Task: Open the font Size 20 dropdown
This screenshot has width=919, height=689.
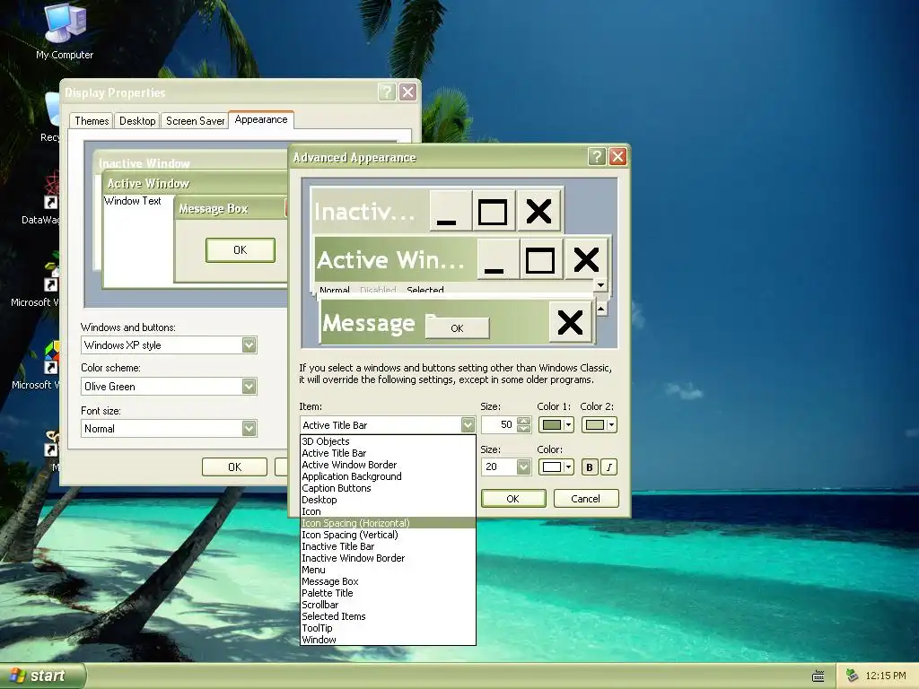Action: [x=523, y=467]
